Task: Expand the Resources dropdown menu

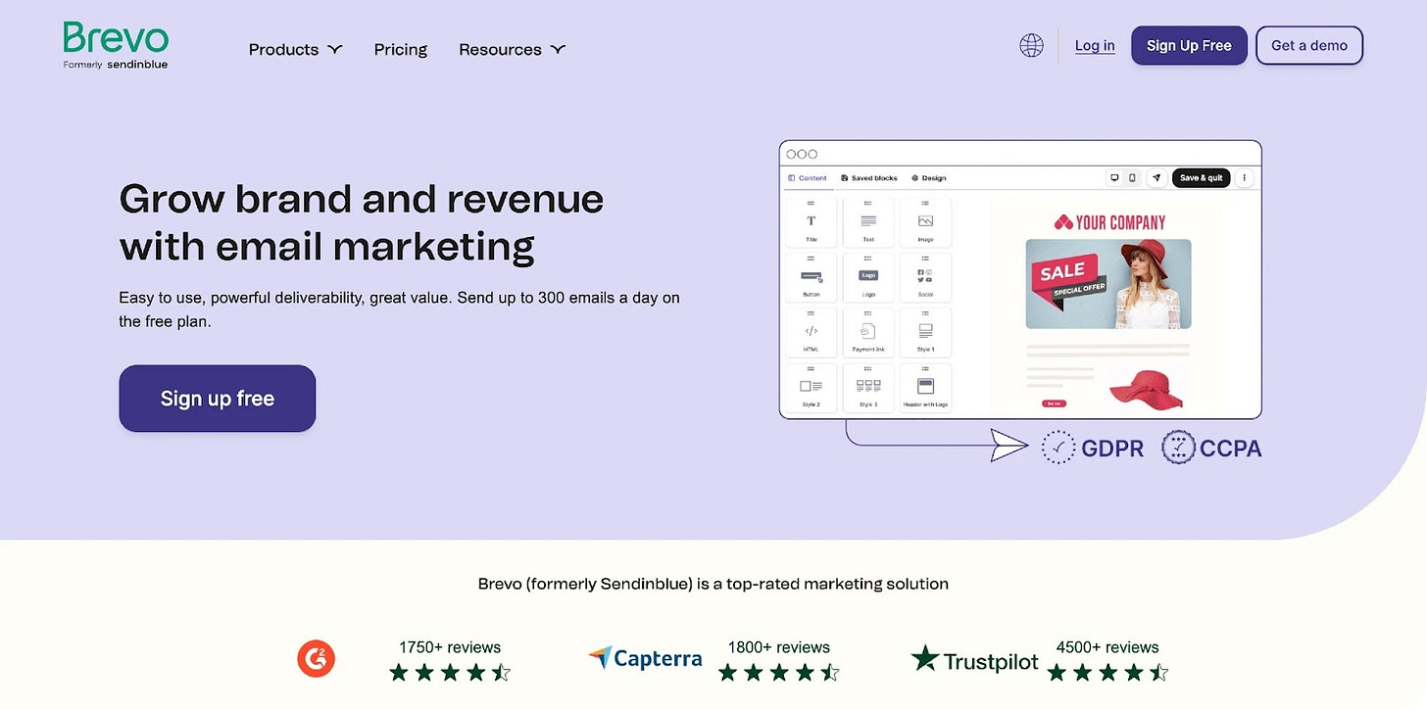Action: (x=512, y=49)
